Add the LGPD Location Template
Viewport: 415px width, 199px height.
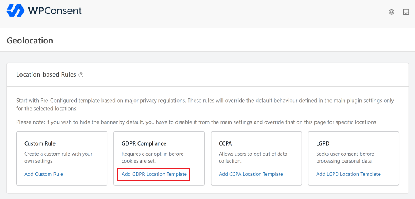pos(348,174)
